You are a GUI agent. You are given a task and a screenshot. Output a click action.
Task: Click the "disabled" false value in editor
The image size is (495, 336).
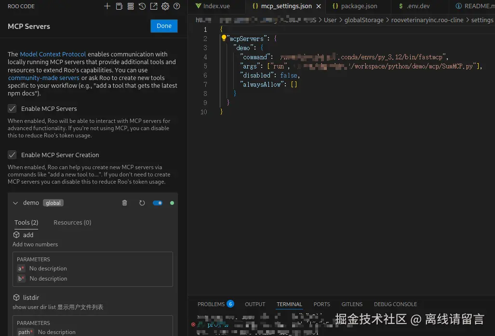click(x=289, y=75)
